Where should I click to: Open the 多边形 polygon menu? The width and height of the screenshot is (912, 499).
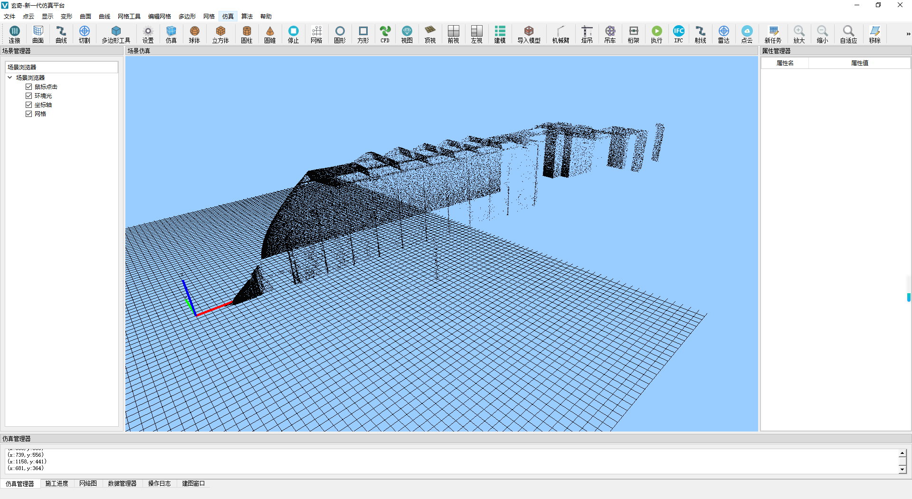(x=187, y=17)
